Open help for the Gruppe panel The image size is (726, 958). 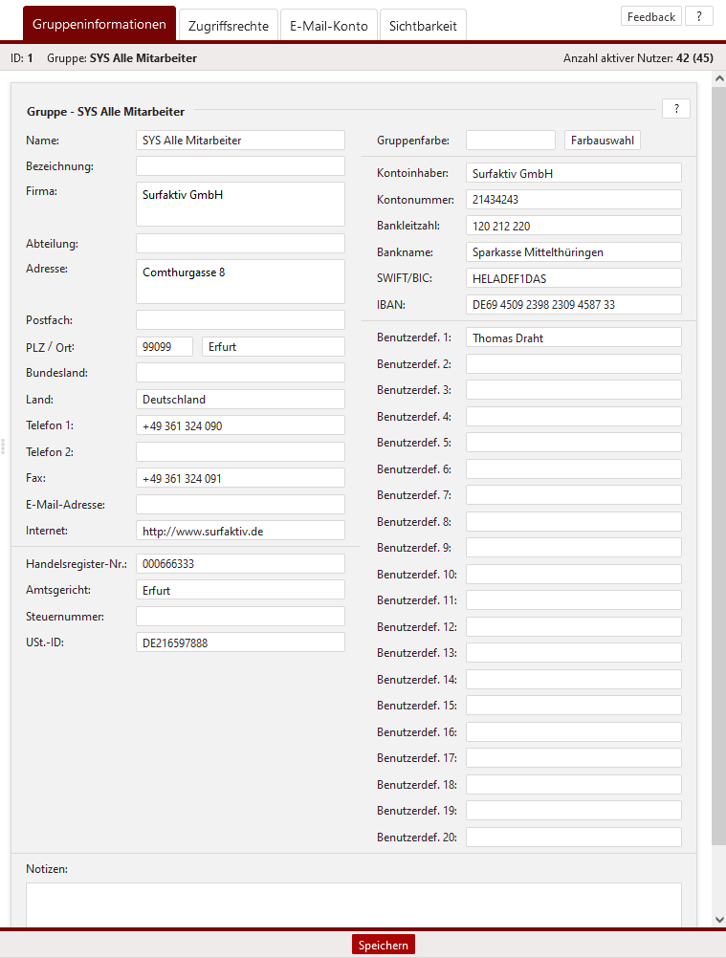tap(675, 109)
